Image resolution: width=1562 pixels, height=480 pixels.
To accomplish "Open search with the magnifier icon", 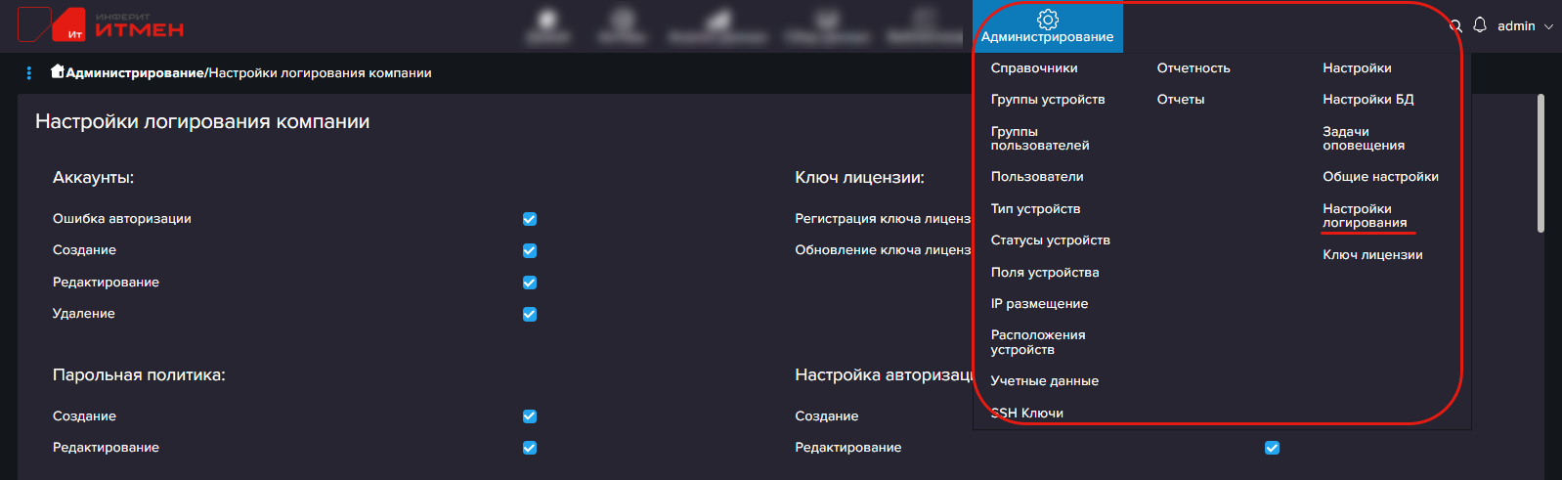I will pos(1455,26).
